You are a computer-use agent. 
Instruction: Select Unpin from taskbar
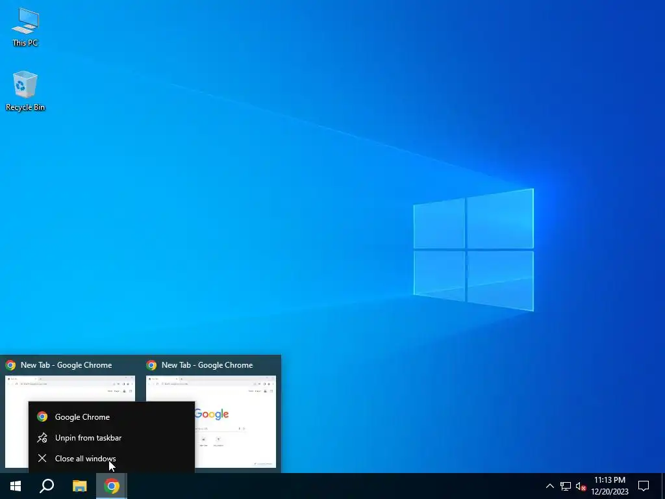[x=112, y=437]
